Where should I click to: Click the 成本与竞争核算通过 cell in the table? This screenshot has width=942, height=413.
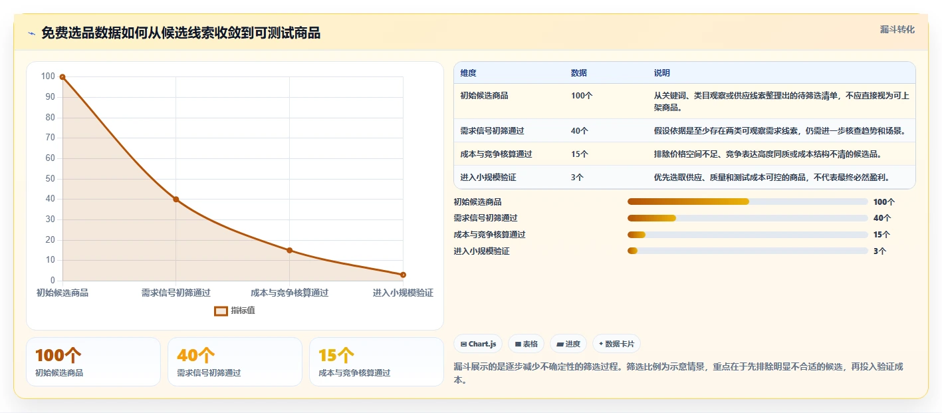496,154
